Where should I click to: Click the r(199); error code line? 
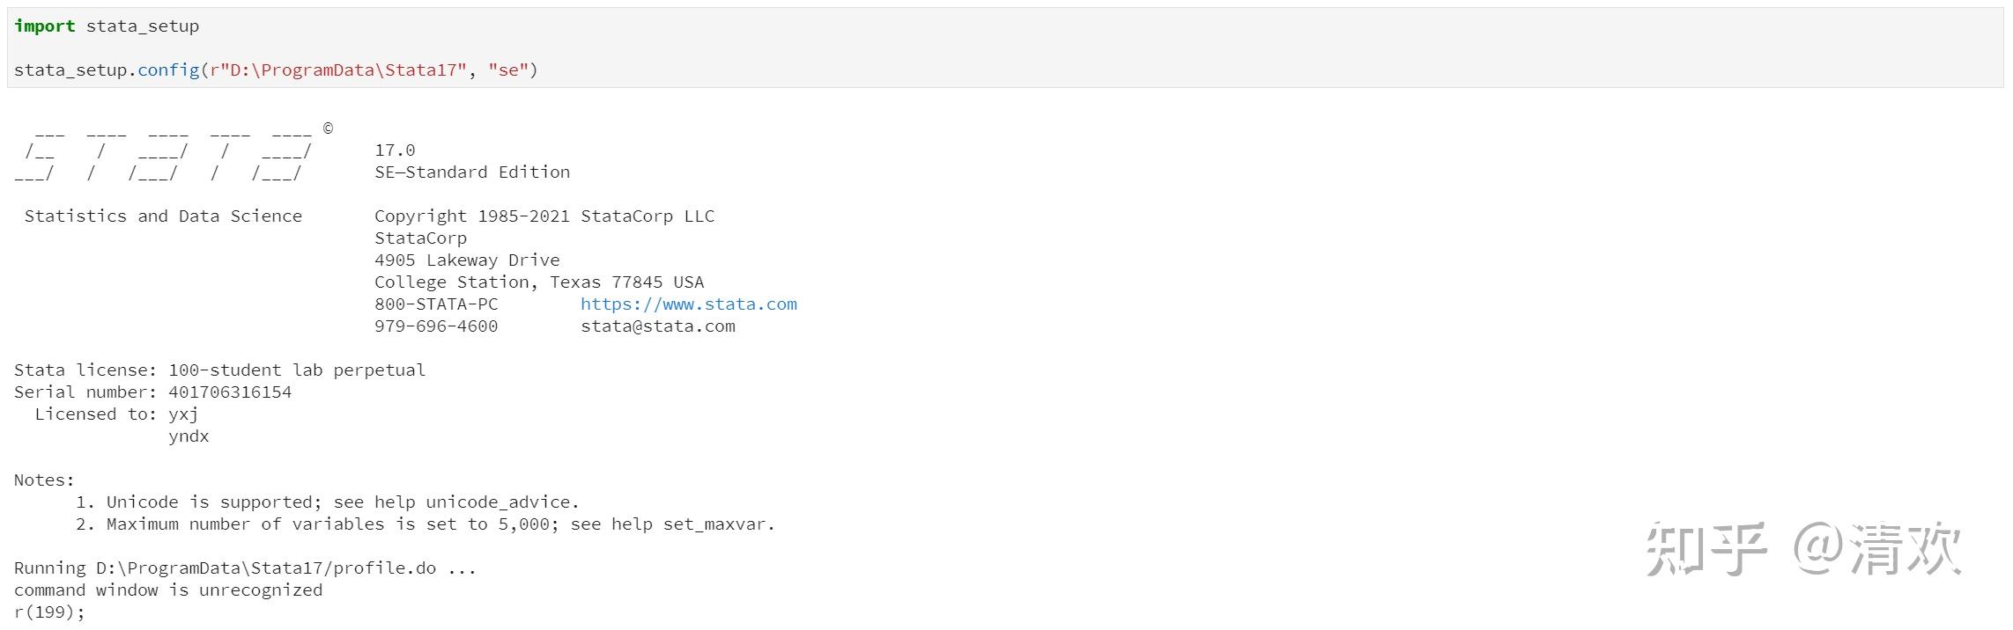[x=49, y=612]
